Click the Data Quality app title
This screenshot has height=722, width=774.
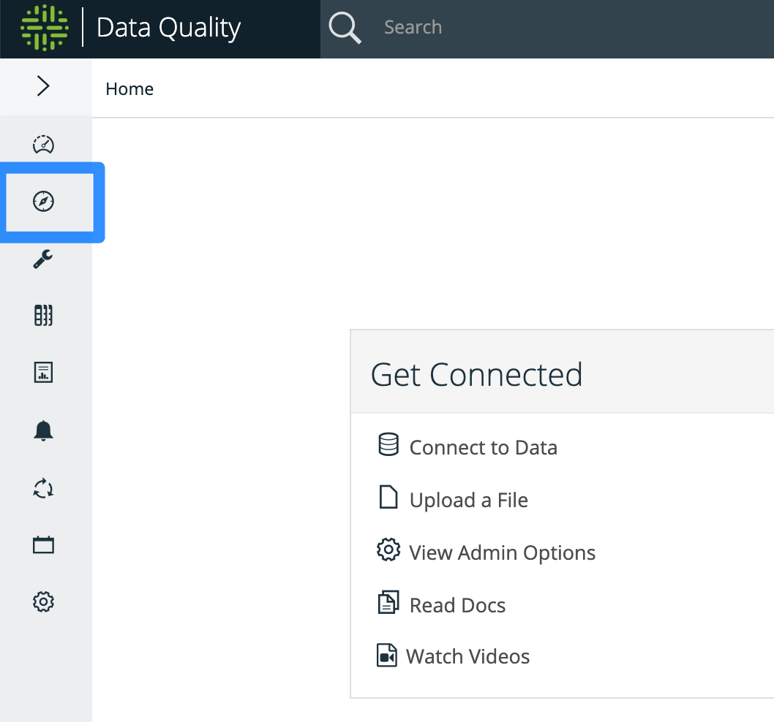[x=168, y=28]
